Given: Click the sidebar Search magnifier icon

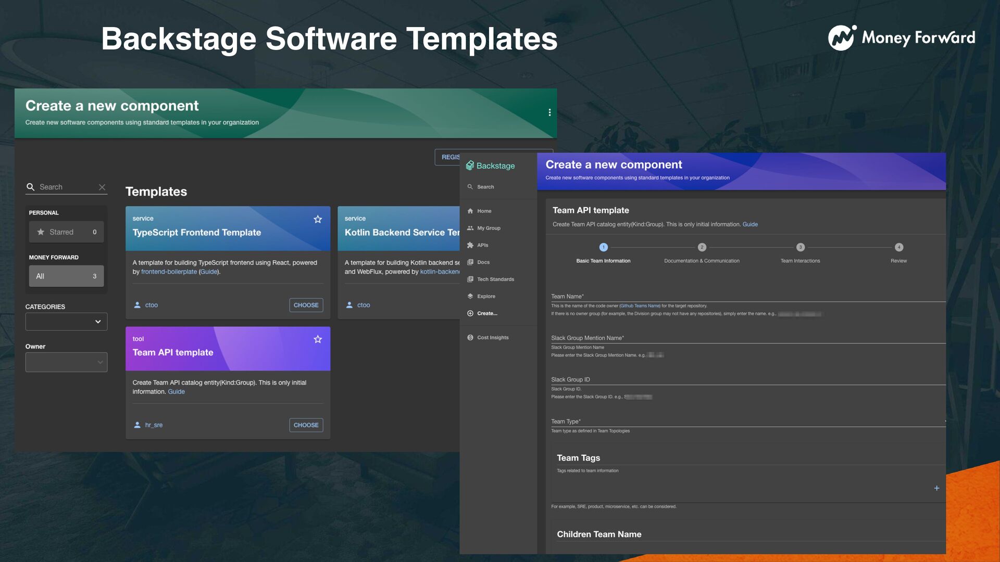Looking at the screenshot, I should (x=470, y=187).
